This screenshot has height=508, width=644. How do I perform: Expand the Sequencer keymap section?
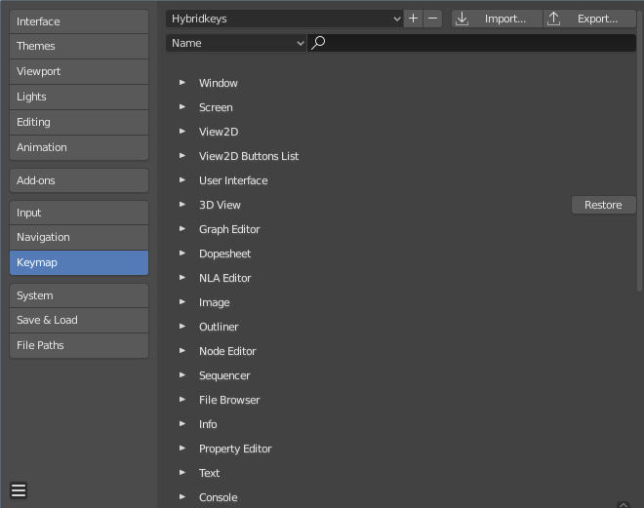[x=182, y=375]
